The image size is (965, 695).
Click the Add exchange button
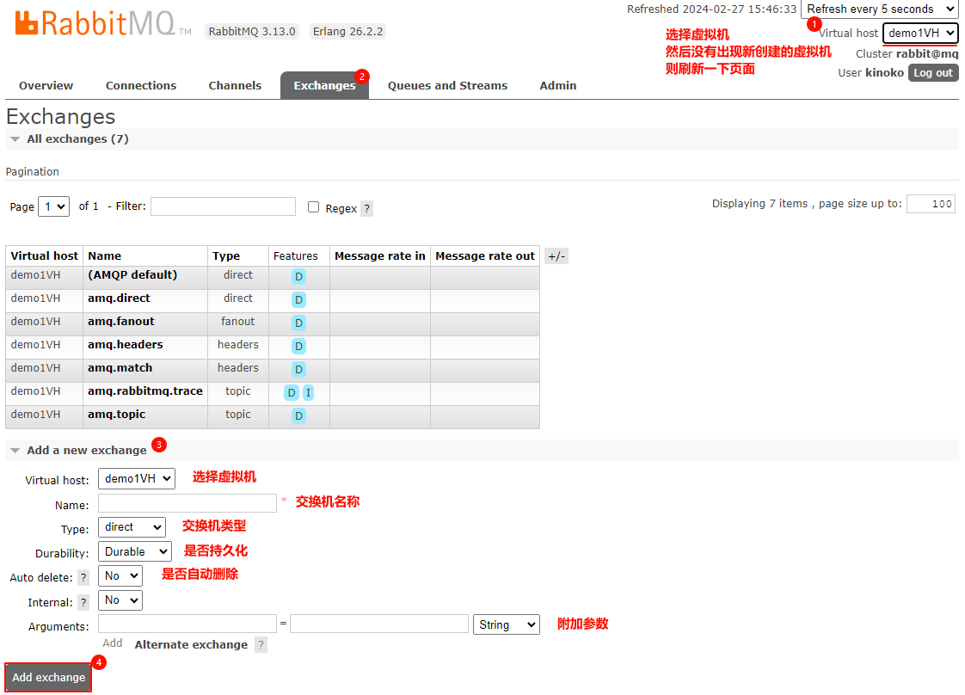click(x=49, y=677)
